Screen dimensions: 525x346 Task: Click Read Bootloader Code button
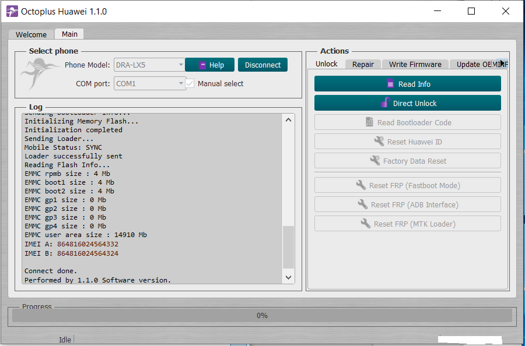pyautogui.click(x=408, y=122)
